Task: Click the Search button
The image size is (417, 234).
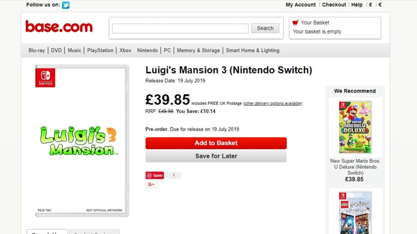Action: click(x=265, y=28)
